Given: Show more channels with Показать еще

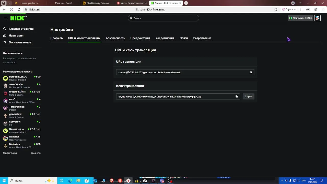Looking at the screenshot, I should pyautogui.click(x=10, y=153).
